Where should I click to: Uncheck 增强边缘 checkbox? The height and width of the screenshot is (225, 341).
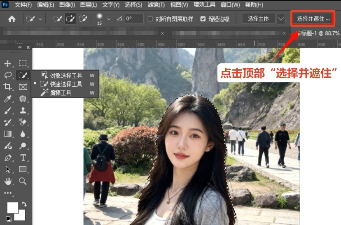203,19
